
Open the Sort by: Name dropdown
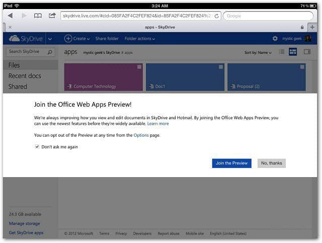point(258,53)
